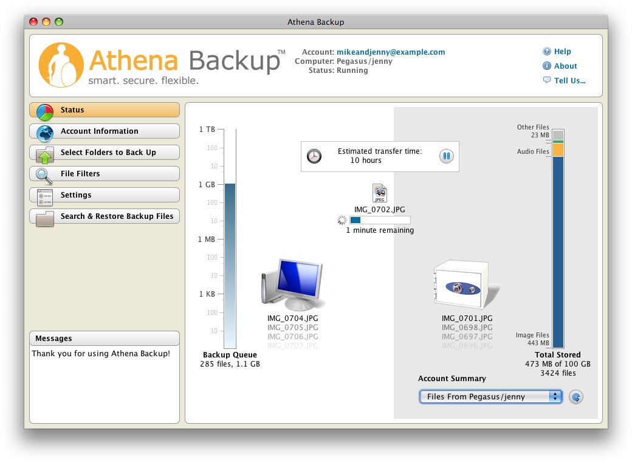
Task: Click the computer monitor icon
Action: pyautogui.click(x=292, y=284)
